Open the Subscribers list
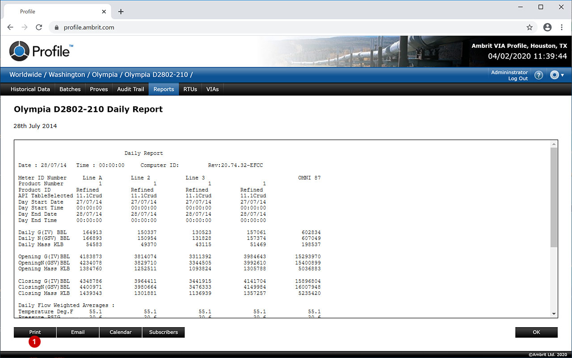572x358 pixels. coord(163,332)
